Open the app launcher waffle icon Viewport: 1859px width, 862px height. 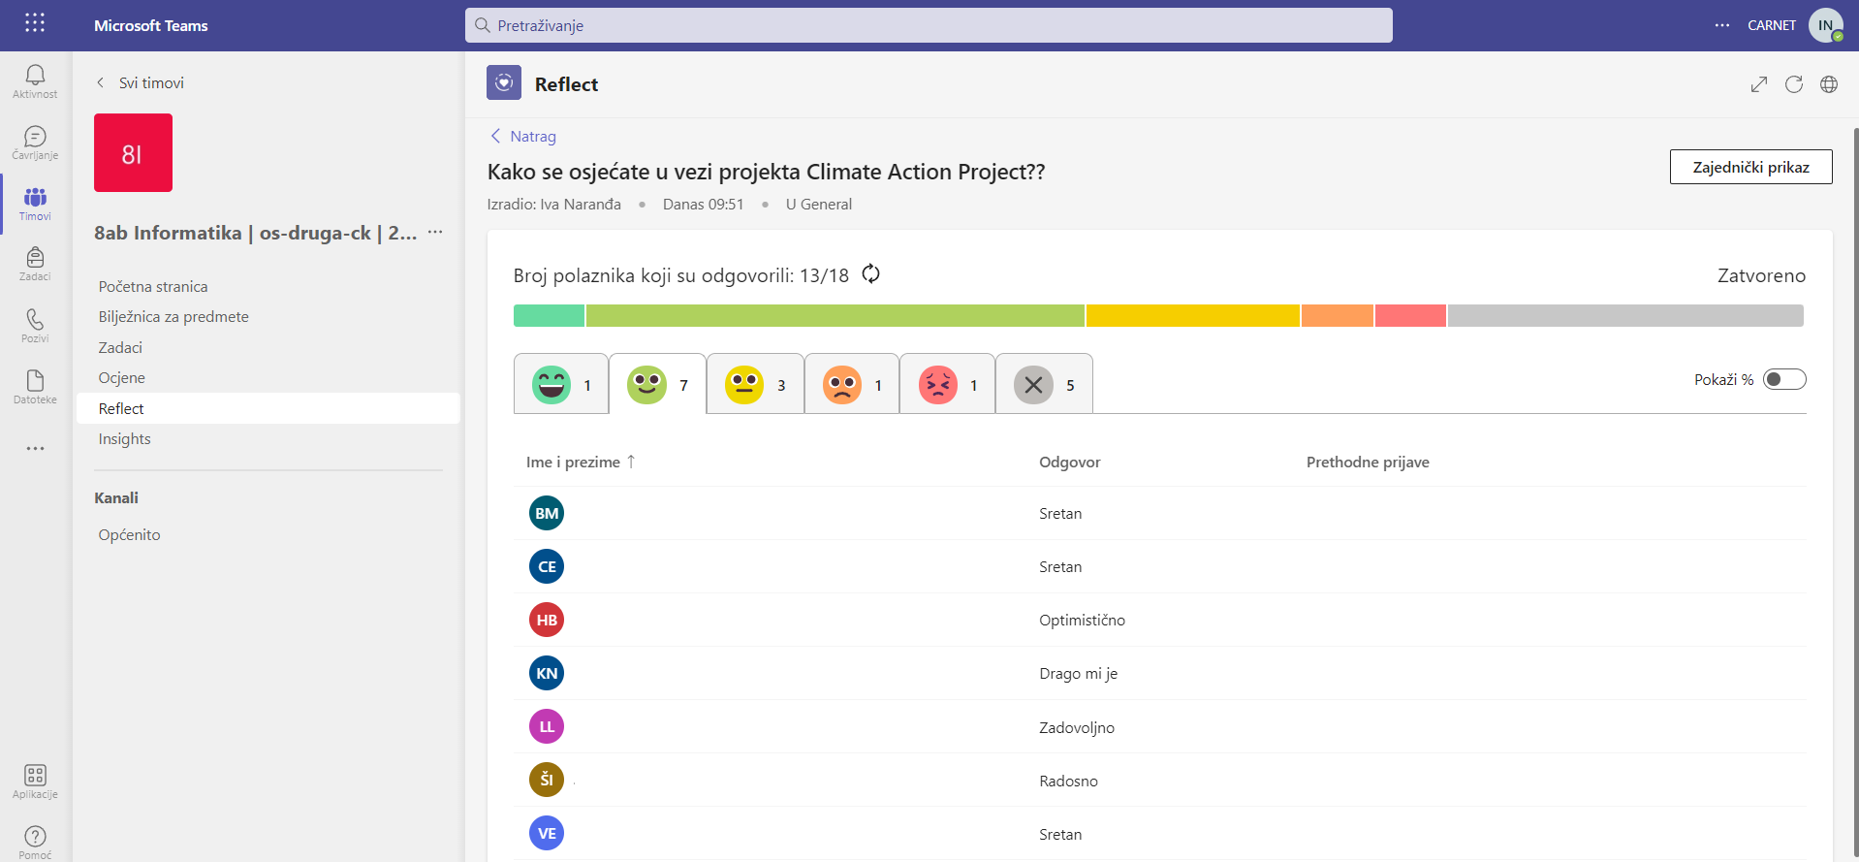[x=35, y=23]
